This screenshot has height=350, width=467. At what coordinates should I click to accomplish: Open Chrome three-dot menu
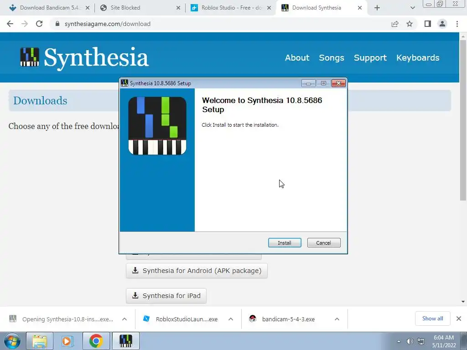[x=457, y=24]
